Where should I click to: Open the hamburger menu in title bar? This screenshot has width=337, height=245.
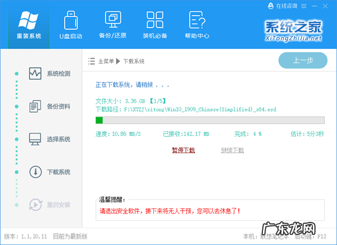304,6
